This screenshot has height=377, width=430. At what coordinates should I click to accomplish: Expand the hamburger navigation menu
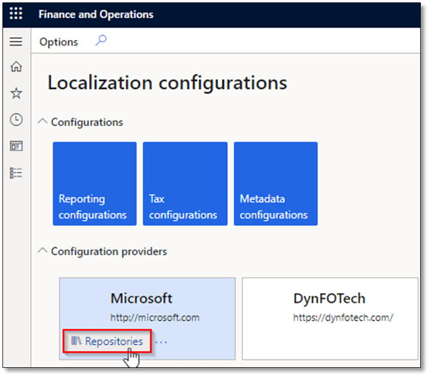[16, 42]
